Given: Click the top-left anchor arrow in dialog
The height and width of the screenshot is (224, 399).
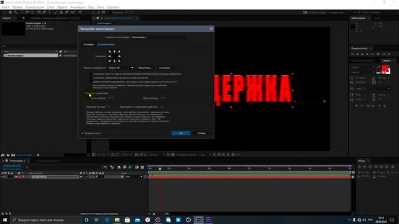Looking at the screenshot, I should [x=110, y=52].
